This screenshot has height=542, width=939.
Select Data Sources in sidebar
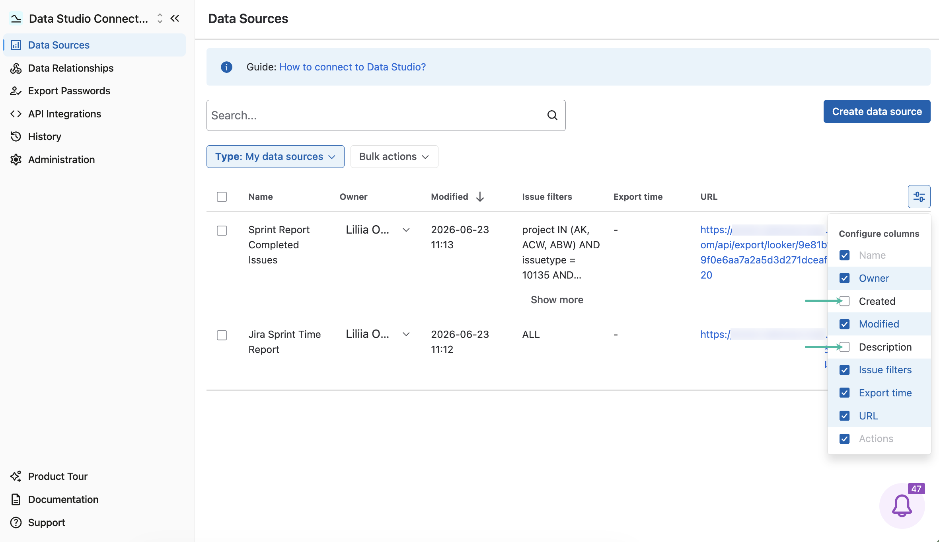coord(94,45)
